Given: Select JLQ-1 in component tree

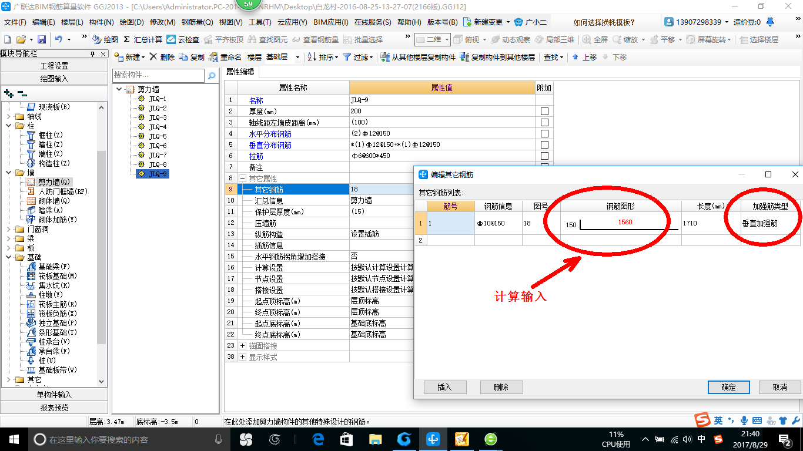Looking at the screenshot, I should pos(158,99).
